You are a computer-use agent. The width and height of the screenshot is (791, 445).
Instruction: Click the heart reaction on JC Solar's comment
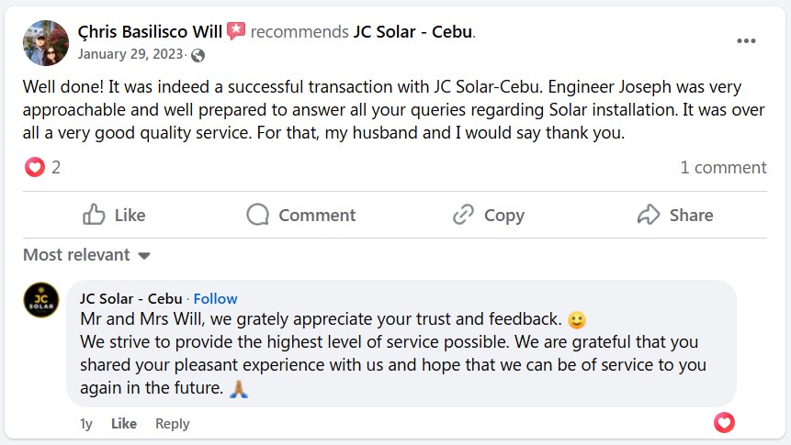pos(724,423)
